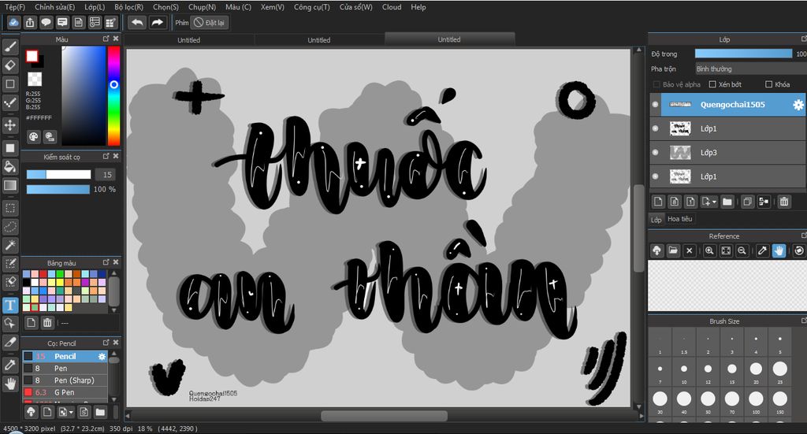Hide the Lớp1 layer just below Lớp3
The image size is (807, 434).
[x=655, y=176]
